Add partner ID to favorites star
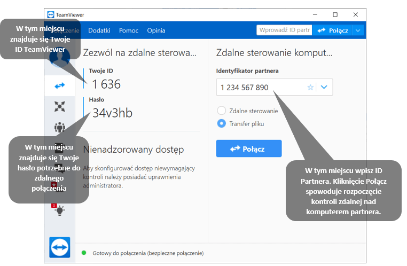Screen dimensions: 407x266 point(310,87)
